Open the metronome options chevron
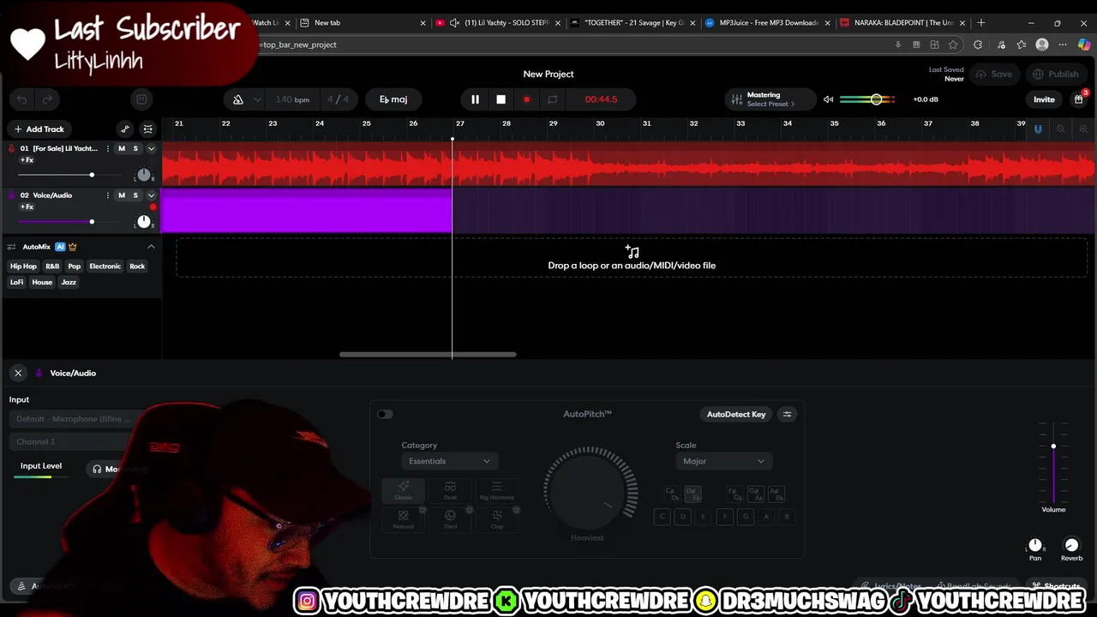1097x617 pixels. pos(257,99)
